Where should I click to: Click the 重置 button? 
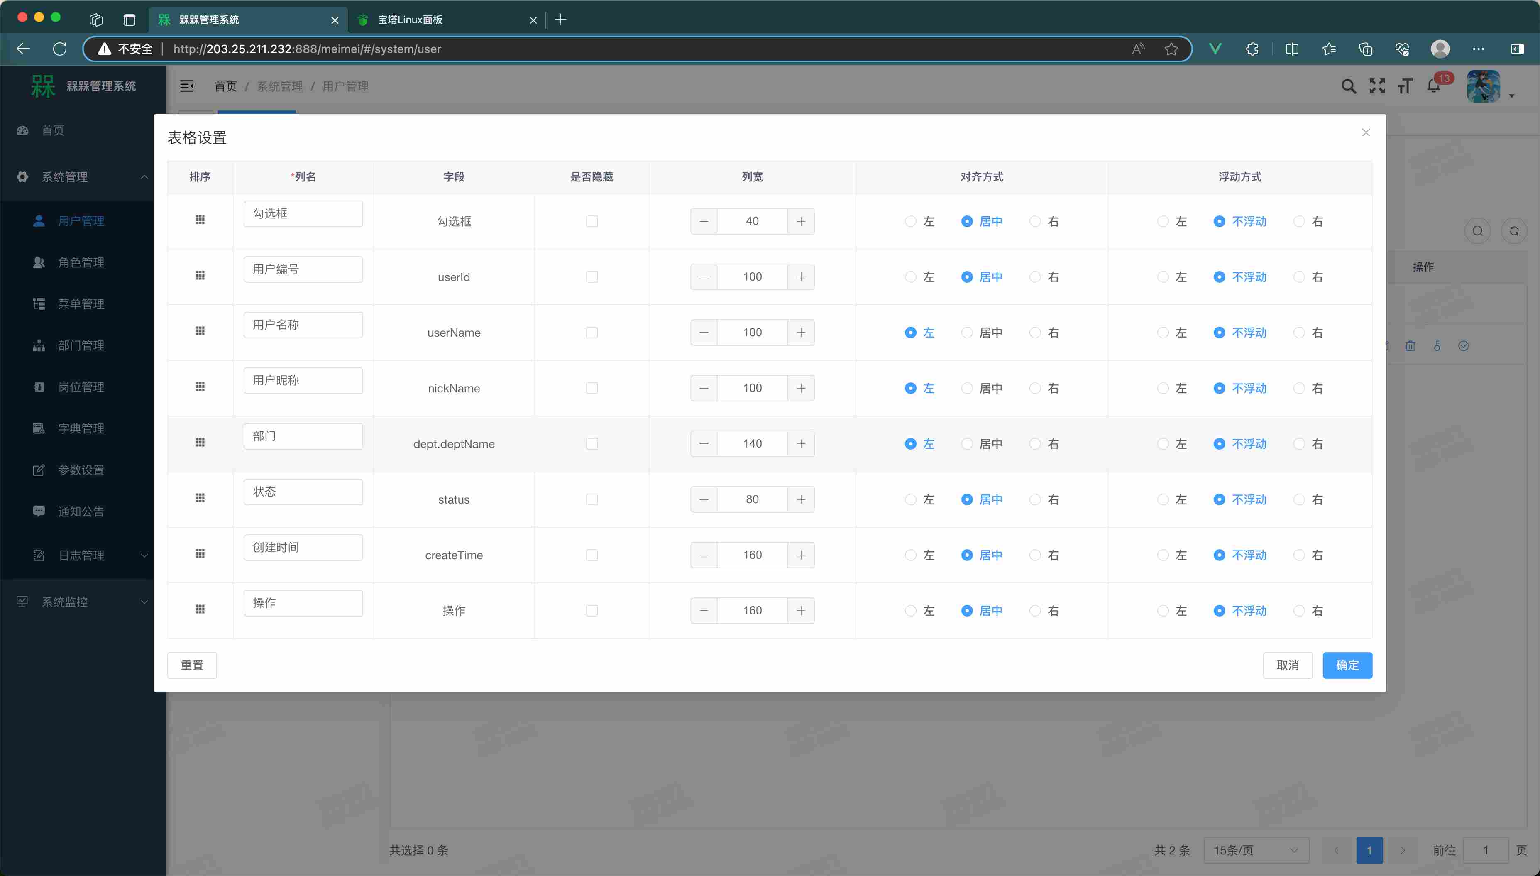(192, 666)
